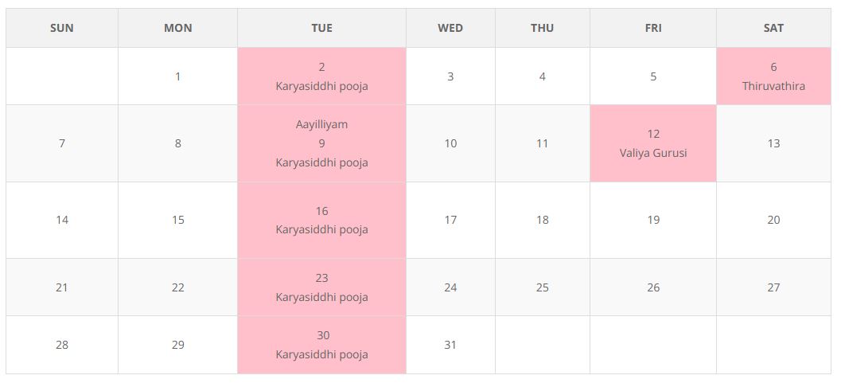Select Karyasiddhi pooja on the 16th
The height and width of the screenshot is (383, 841).
tap(321, 229)
